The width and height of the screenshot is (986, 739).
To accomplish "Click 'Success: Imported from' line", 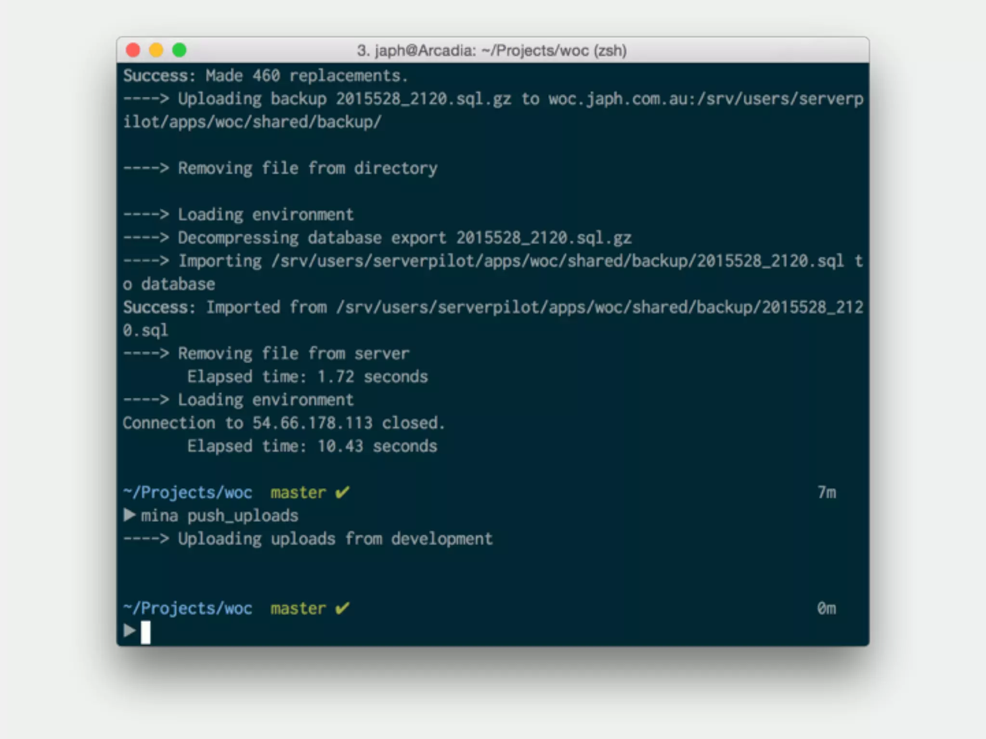I will click(493, 307).
